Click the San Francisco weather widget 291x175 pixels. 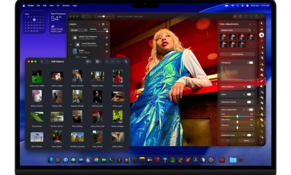58,22
